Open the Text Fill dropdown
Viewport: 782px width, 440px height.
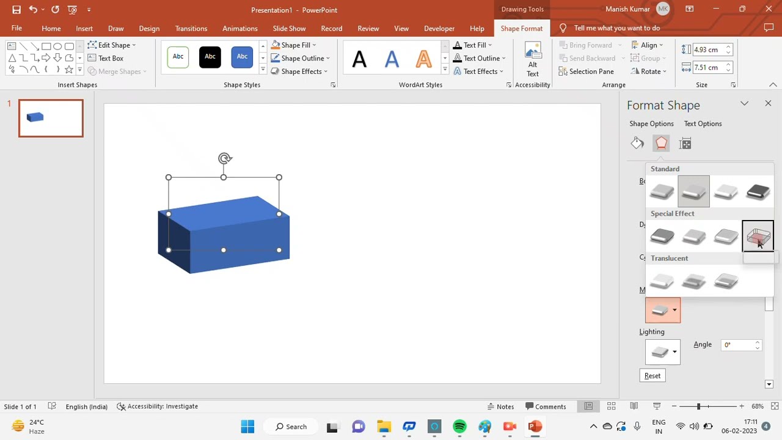coord(472,45)
